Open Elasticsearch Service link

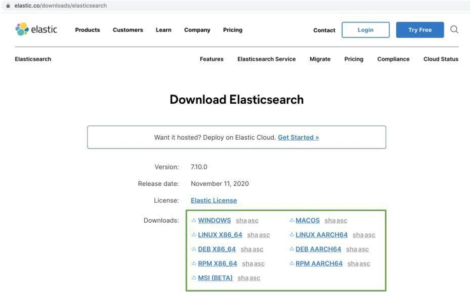click(x=267, y=59)
